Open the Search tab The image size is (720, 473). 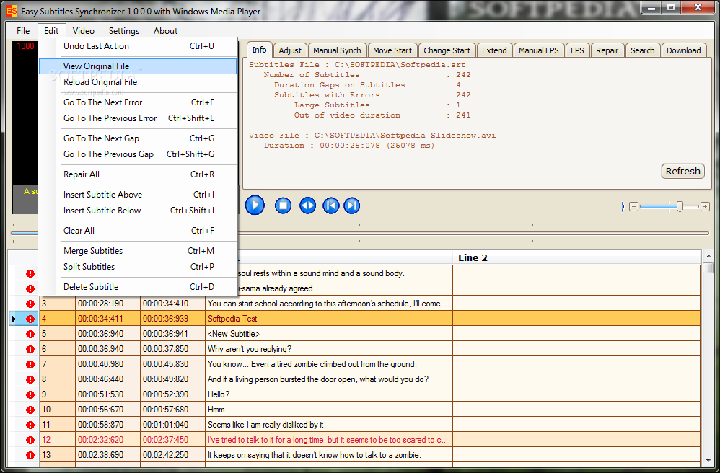(x=643, y=50)
